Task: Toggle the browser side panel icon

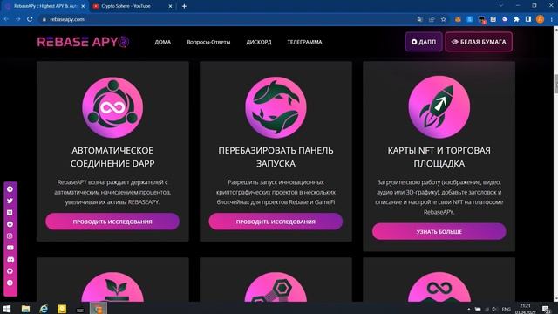Action: pyautogui.click(x=528, y=19)
